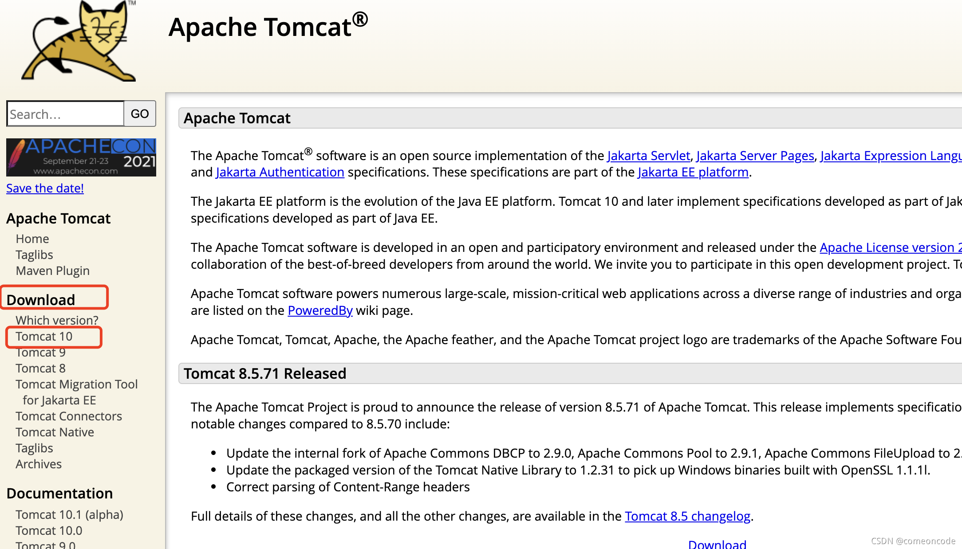Follow the Jakarta Authentication link
This screenshot has height=549, width=962.
coord(280,172)
